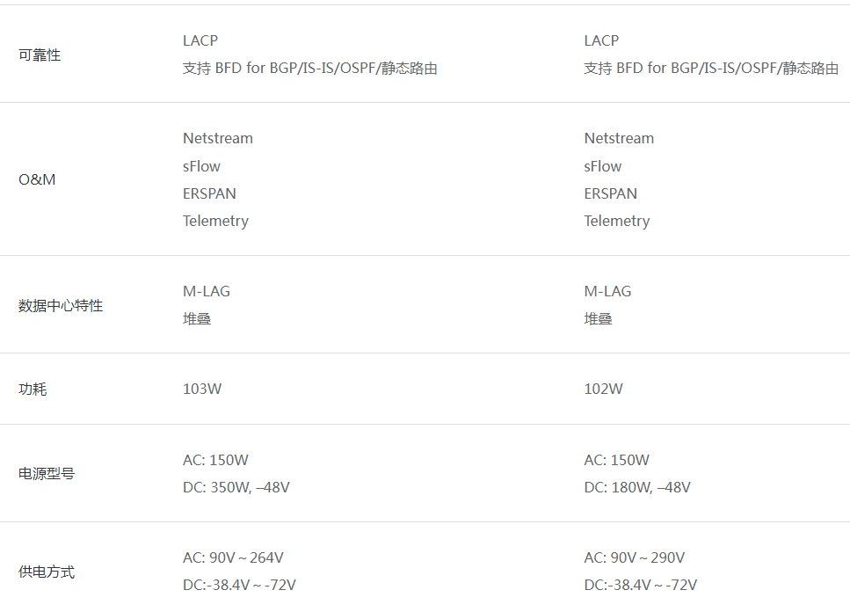The height and width of the screenshot is (612, 850).
Task: Select Telemetry in the second column
Action: coord(617,221)
